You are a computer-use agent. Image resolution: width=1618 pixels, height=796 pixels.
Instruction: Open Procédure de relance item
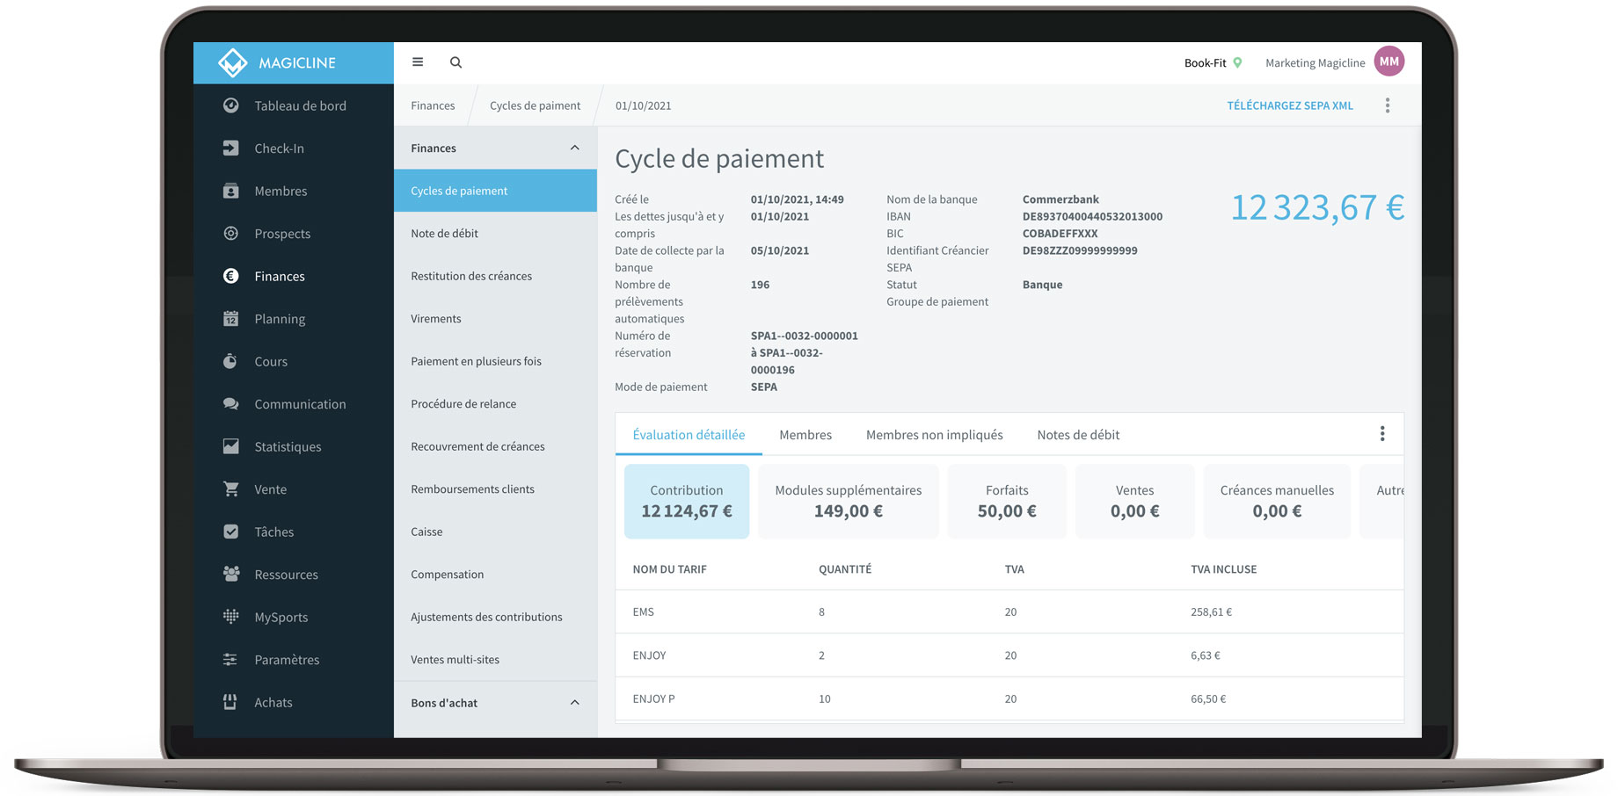pyautogui.click(x=495, y=404)
